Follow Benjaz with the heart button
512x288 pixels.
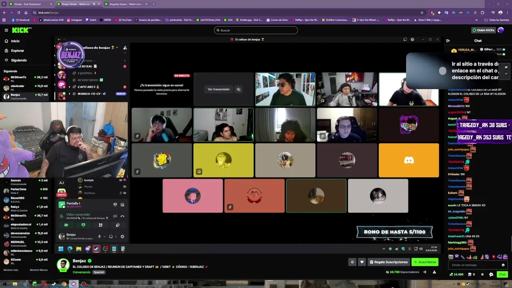point(362,262)
